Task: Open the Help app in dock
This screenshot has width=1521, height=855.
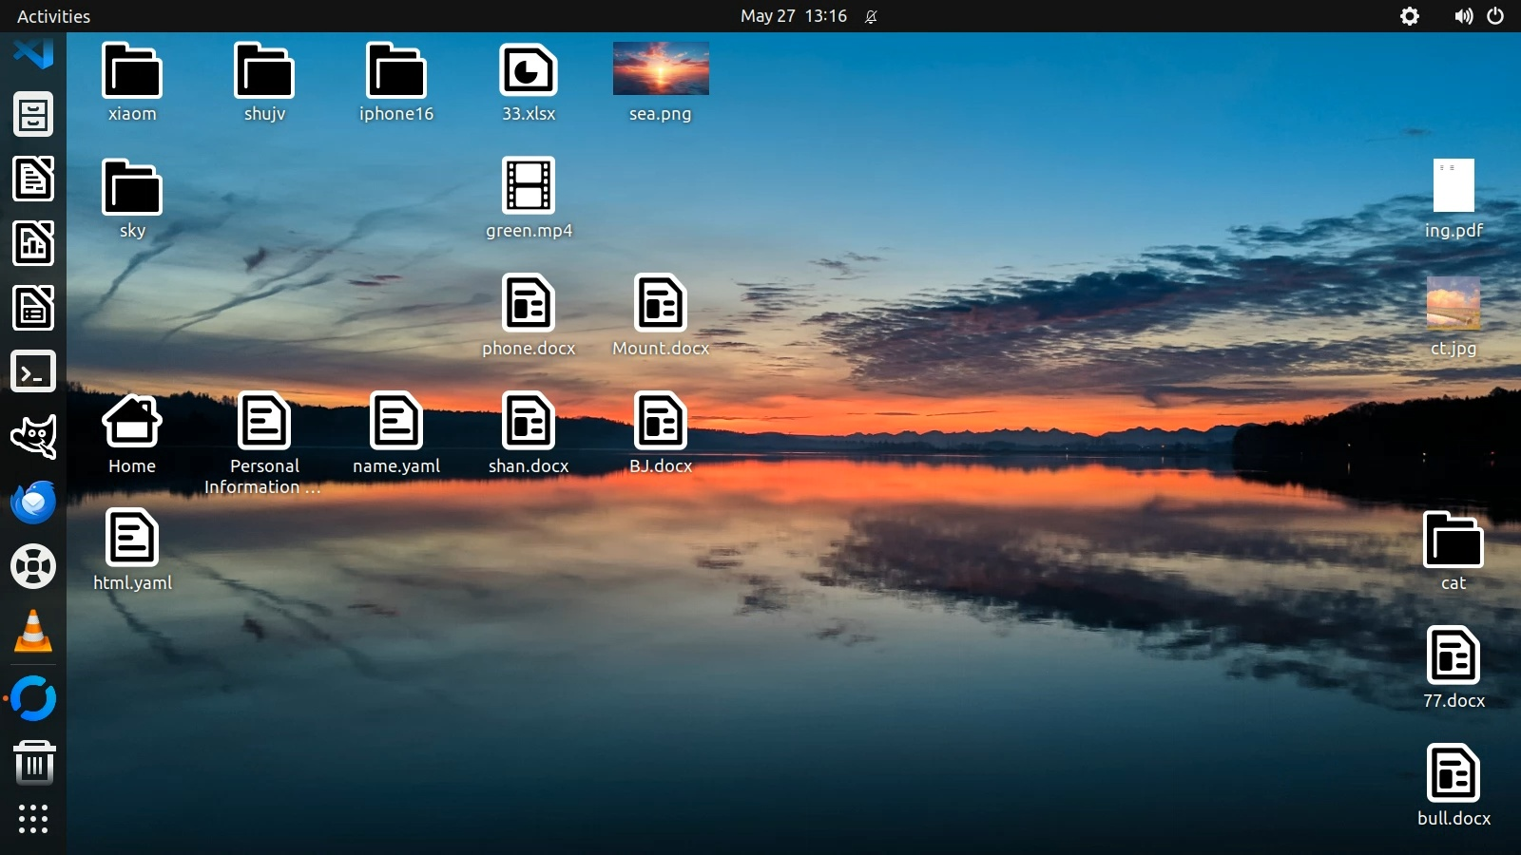Action: coord(33,567)
